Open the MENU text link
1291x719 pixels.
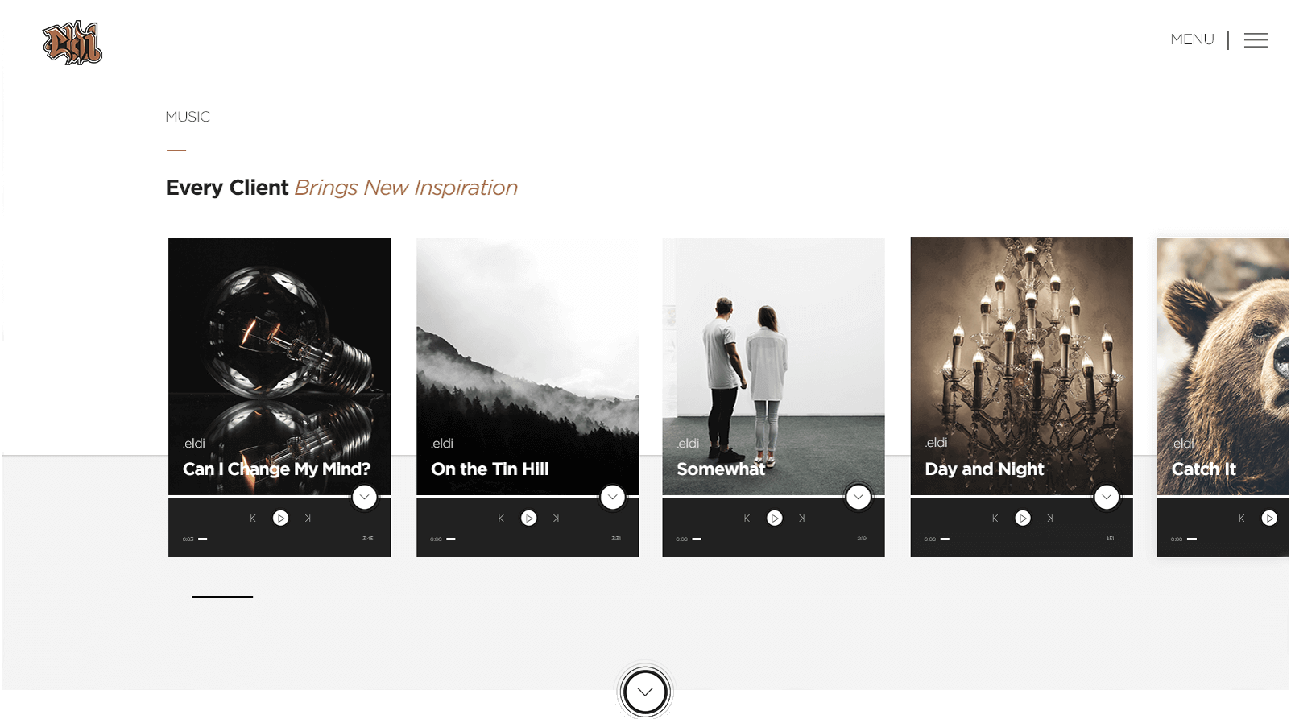[x=1192, y=39]
